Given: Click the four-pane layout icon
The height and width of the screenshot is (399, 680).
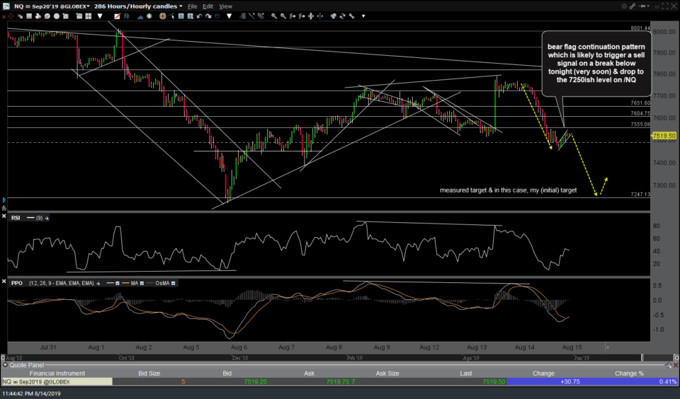Looking at the screenshot, I should 89,16.
